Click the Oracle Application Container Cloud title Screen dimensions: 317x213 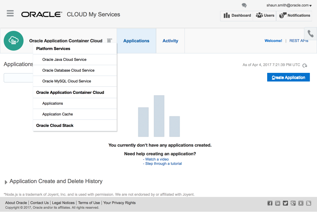click(x=66, y=41)
